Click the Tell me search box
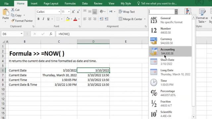The image size is (212, 119). [157, 4]
